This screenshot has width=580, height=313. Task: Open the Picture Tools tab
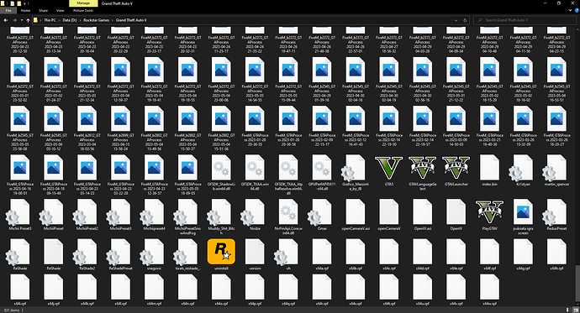[83, 11]
